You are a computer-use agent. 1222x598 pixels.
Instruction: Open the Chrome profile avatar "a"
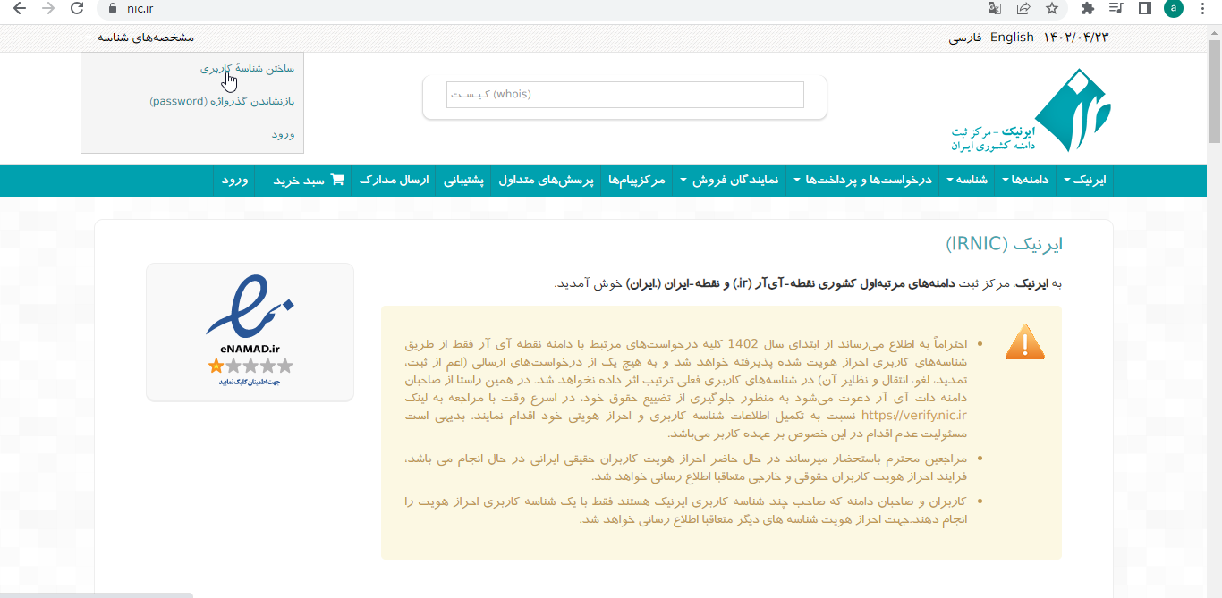click(x=1174, y=8)
